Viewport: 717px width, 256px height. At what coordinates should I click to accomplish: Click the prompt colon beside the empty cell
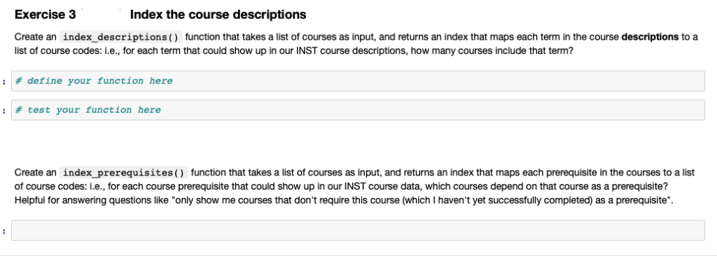click(x=4, y=231)
